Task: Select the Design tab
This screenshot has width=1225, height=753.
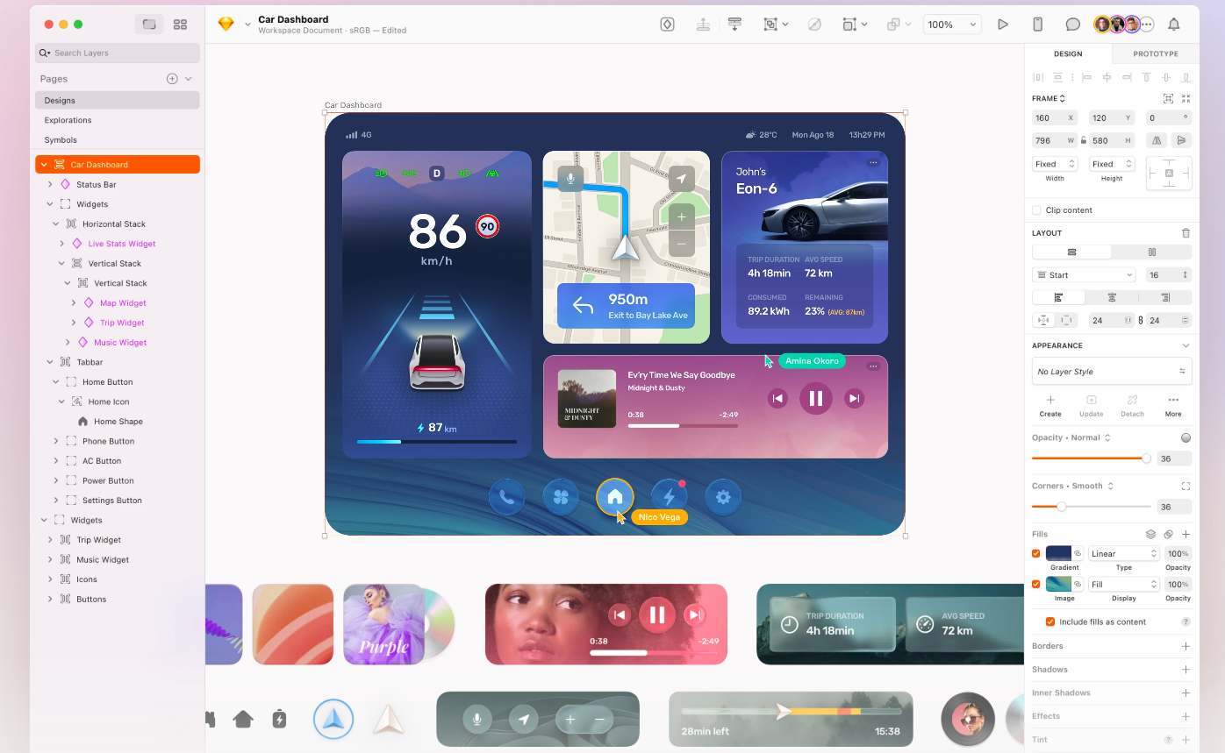Action: coord(1068,54)
